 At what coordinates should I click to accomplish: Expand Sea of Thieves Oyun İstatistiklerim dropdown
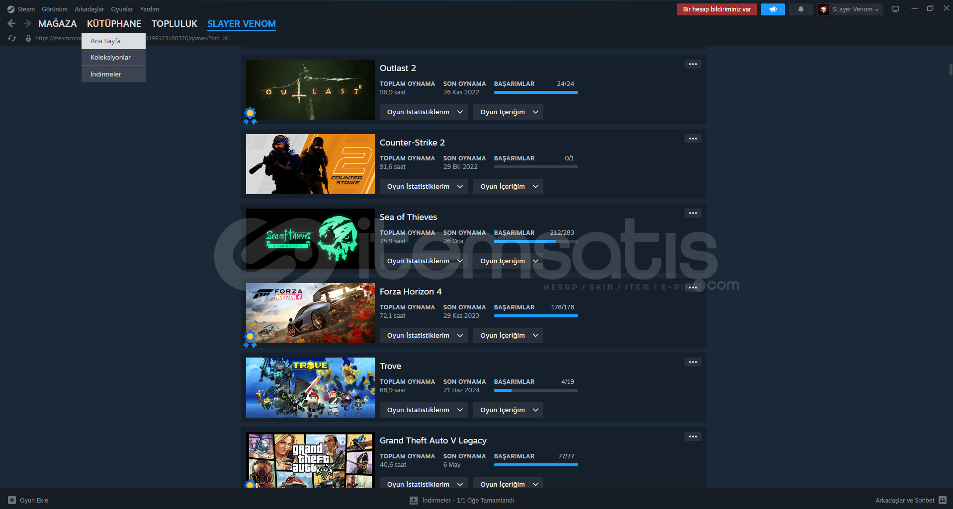coord(424,261)
